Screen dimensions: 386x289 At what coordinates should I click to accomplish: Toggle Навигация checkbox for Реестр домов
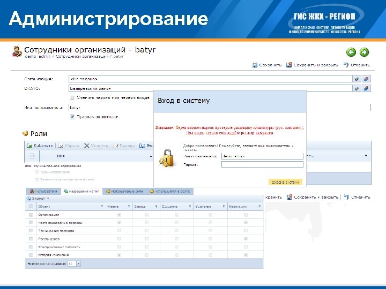(246, 239)
